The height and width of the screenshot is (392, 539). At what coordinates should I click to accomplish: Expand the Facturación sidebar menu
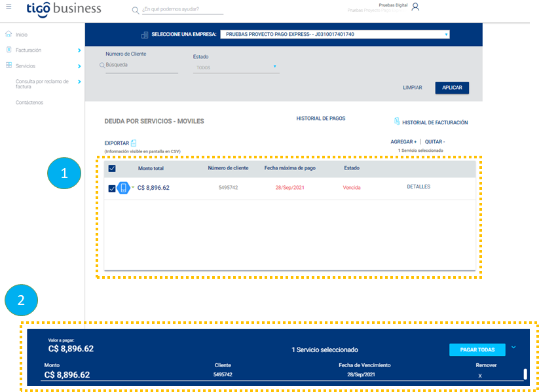tap(79, 50)
